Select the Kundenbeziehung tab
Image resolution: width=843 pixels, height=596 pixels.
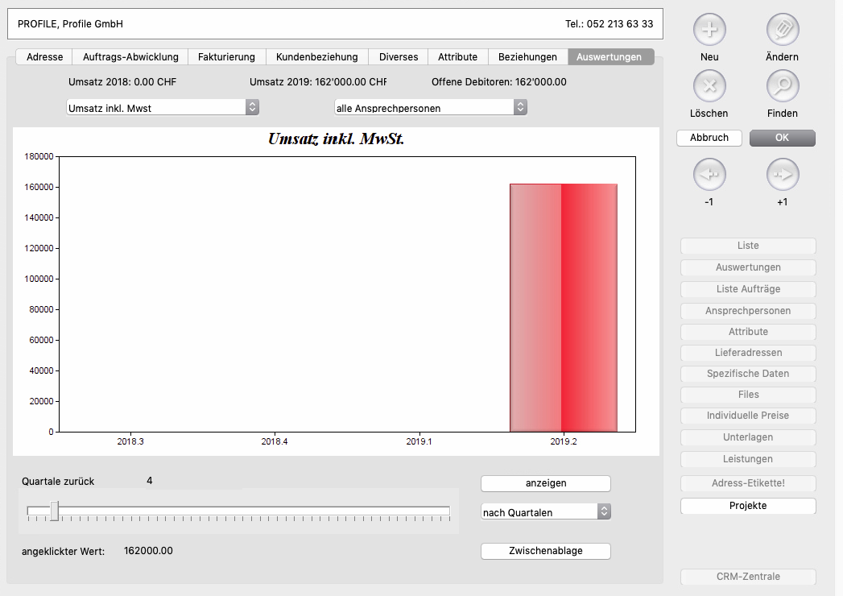316,57
